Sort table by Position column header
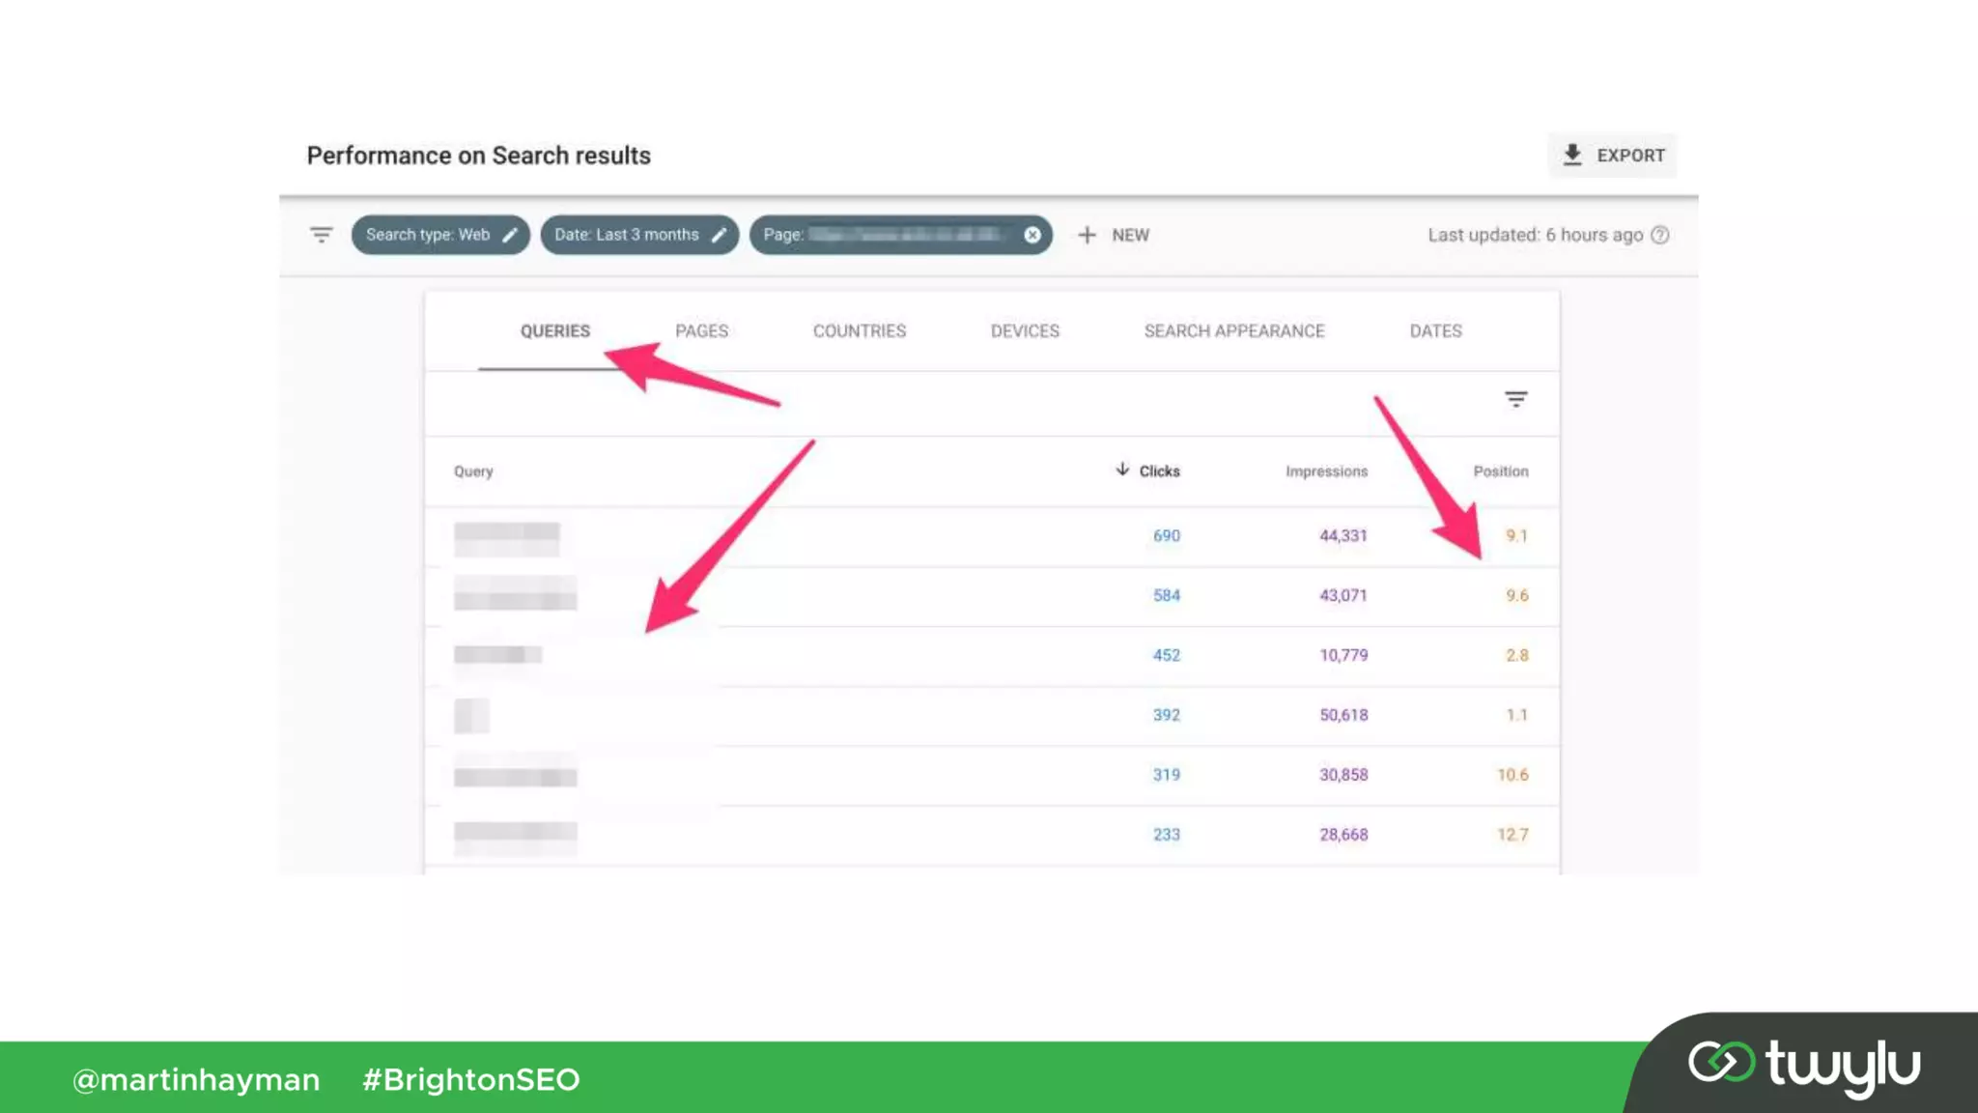This screenshot has height=1113, width=1978. (1500, 471)
